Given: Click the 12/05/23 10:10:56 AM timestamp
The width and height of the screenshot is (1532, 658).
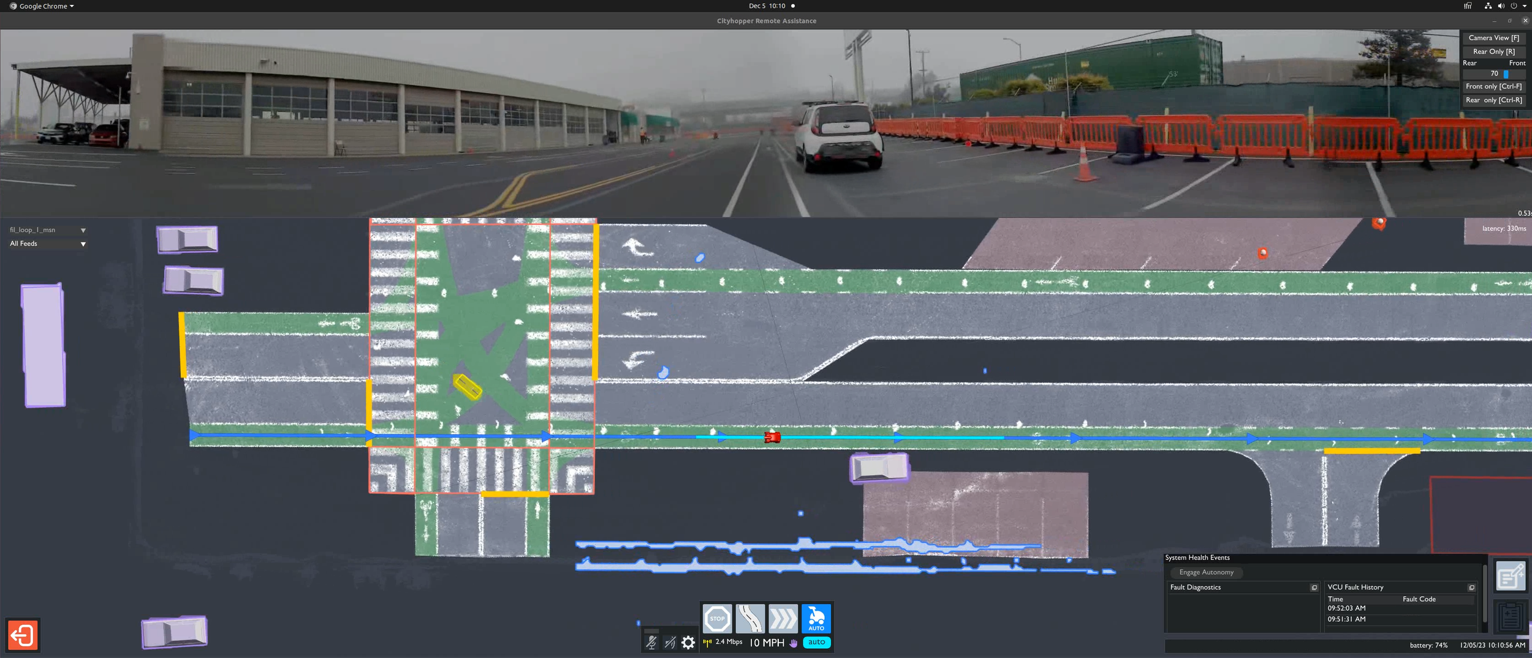Looking at the screenshot, I should tap(1492, 645).
